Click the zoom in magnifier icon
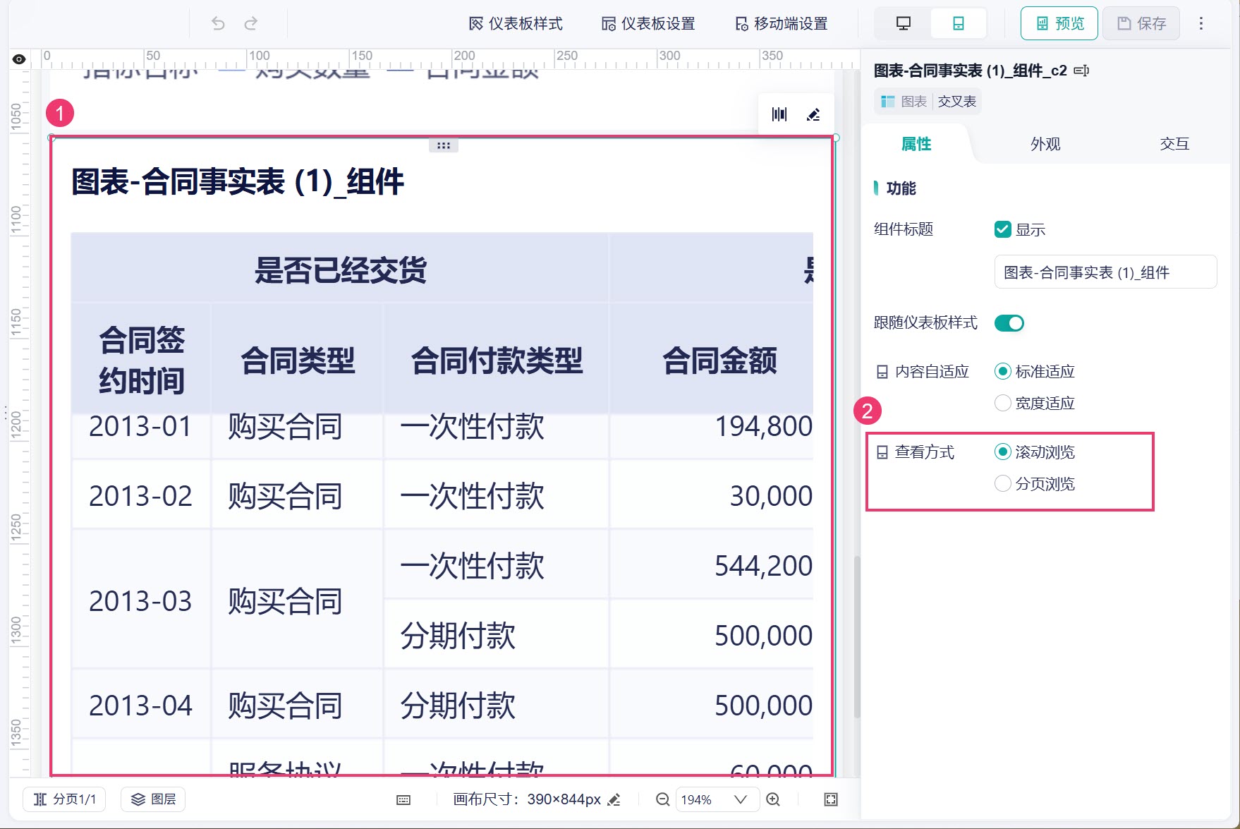The image size is (1240, 829). [773, 799]
